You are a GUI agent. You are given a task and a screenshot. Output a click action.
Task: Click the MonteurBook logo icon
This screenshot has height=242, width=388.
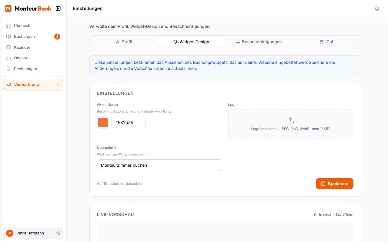[x=8, y=8]
